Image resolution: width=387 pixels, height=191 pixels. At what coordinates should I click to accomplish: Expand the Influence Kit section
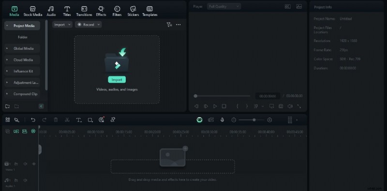(7, 71)
